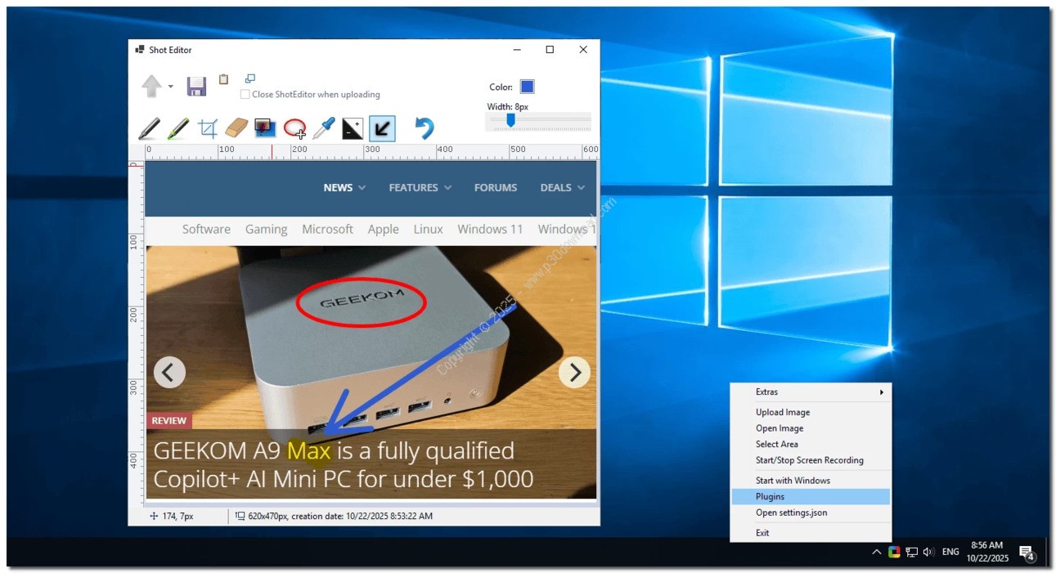This screenshot has width=1056, height=573.
Task: Click the Width slider handle
Action: pos(510,120)
